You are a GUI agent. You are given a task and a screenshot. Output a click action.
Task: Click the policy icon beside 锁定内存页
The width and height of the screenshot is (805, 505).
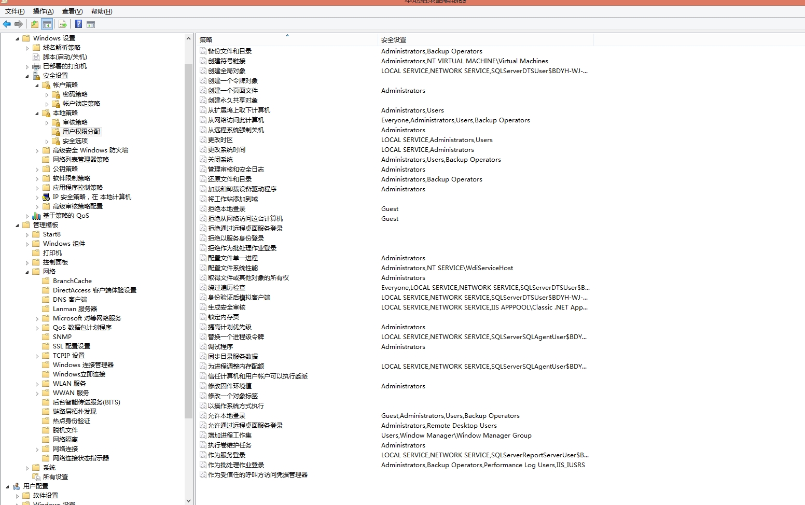(203, 317)
